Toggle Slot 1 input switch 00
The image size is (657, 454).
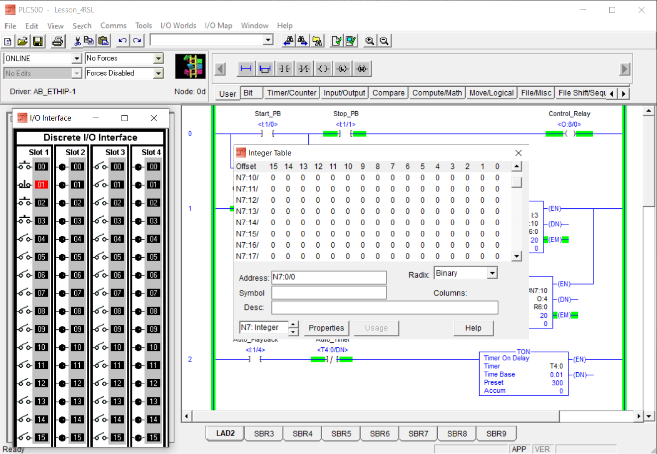(x=25, y=166)
